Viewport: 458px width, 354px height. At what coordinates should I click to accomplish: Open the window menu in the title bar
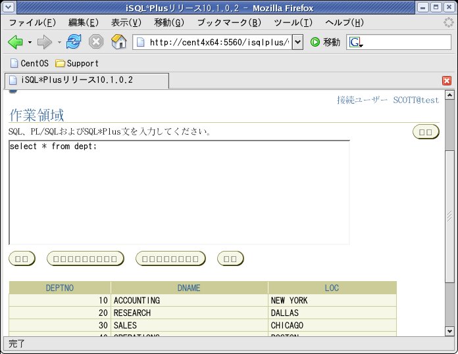click(8, 7)
